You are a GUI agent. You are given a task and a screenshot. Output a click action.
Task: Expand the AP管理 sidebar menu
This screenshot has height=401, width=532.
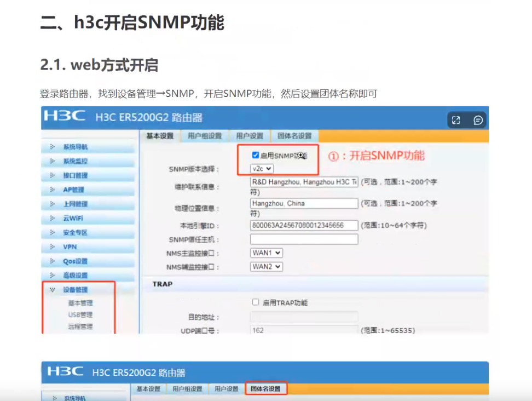tap(88, 190)
